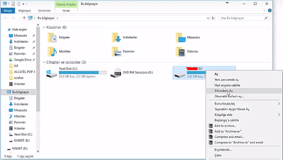Open Add to archive... WinRAR entry
283x160 pixels.
(225, 126)
